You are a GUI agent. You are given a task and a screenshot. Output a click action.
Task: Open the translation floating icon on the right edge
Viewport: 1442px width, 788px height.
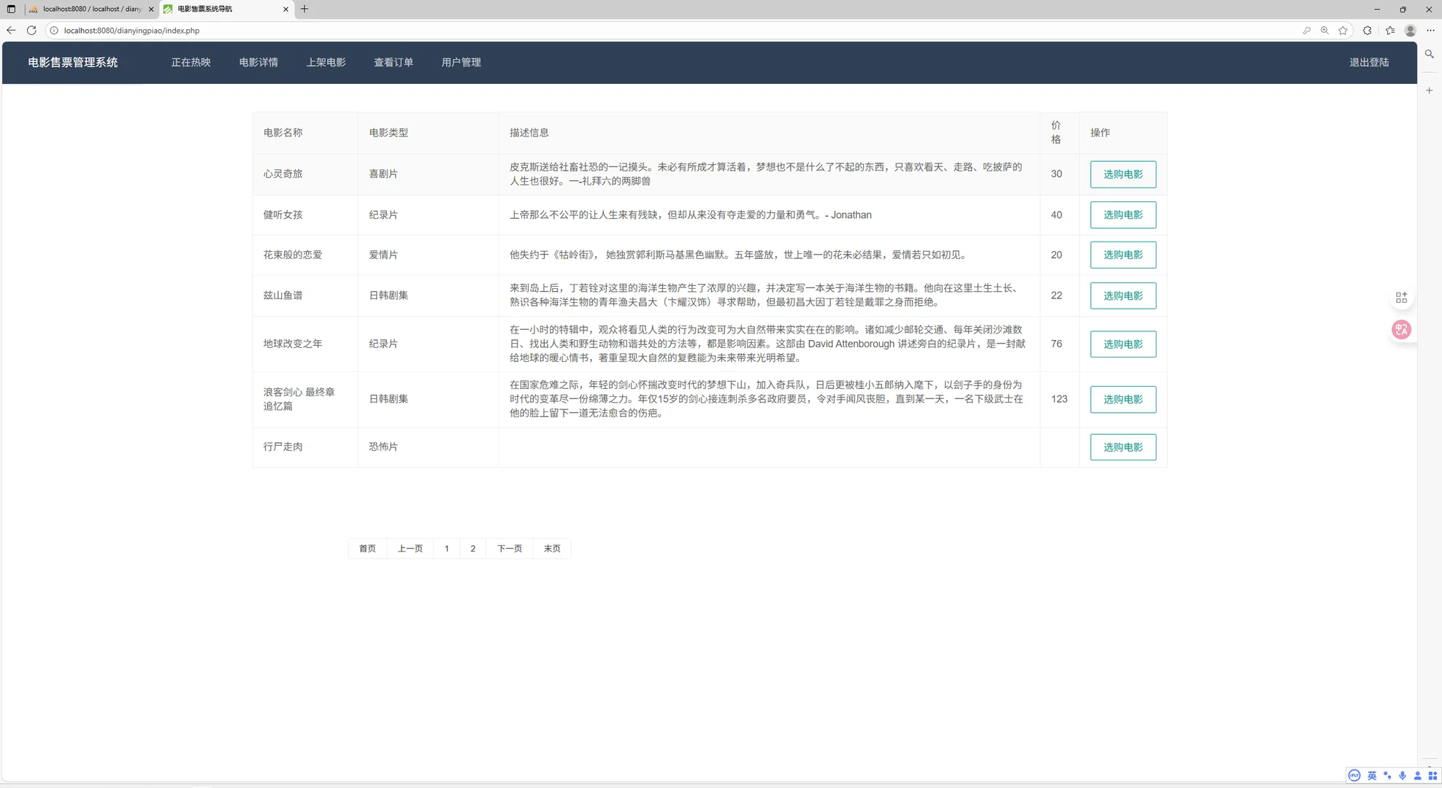click(x=1401, y=329)
